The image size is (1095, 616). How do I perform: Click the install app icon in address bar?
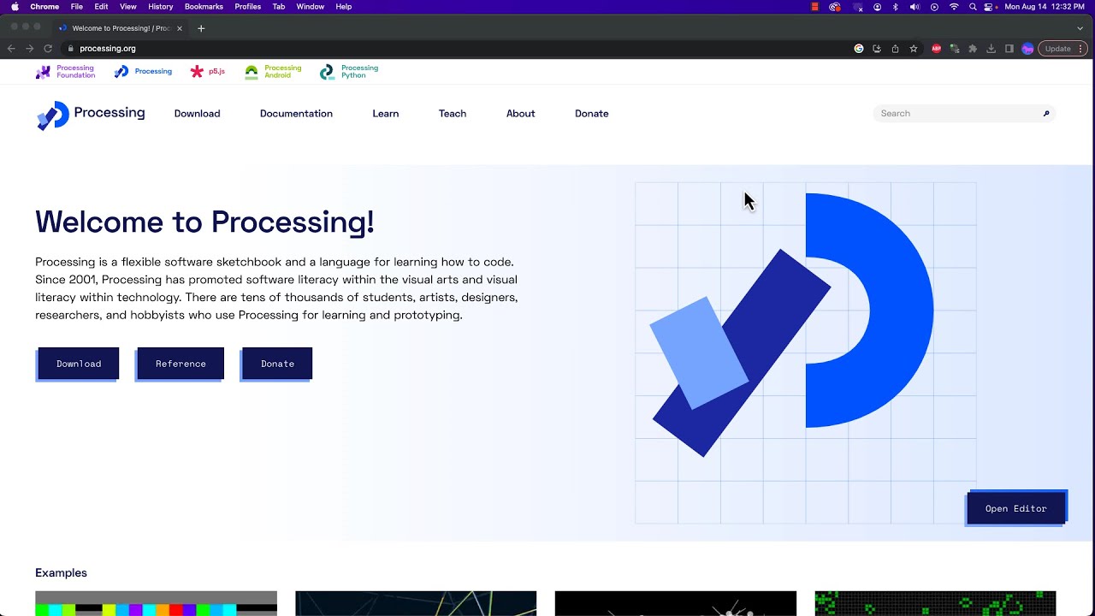[877, 49]
